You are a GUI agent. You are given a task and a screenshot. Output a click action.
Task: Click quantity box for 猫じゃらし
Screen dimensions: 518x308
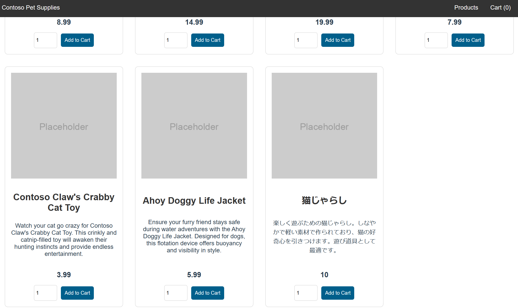pyautogui.click(x=306, y=293)
